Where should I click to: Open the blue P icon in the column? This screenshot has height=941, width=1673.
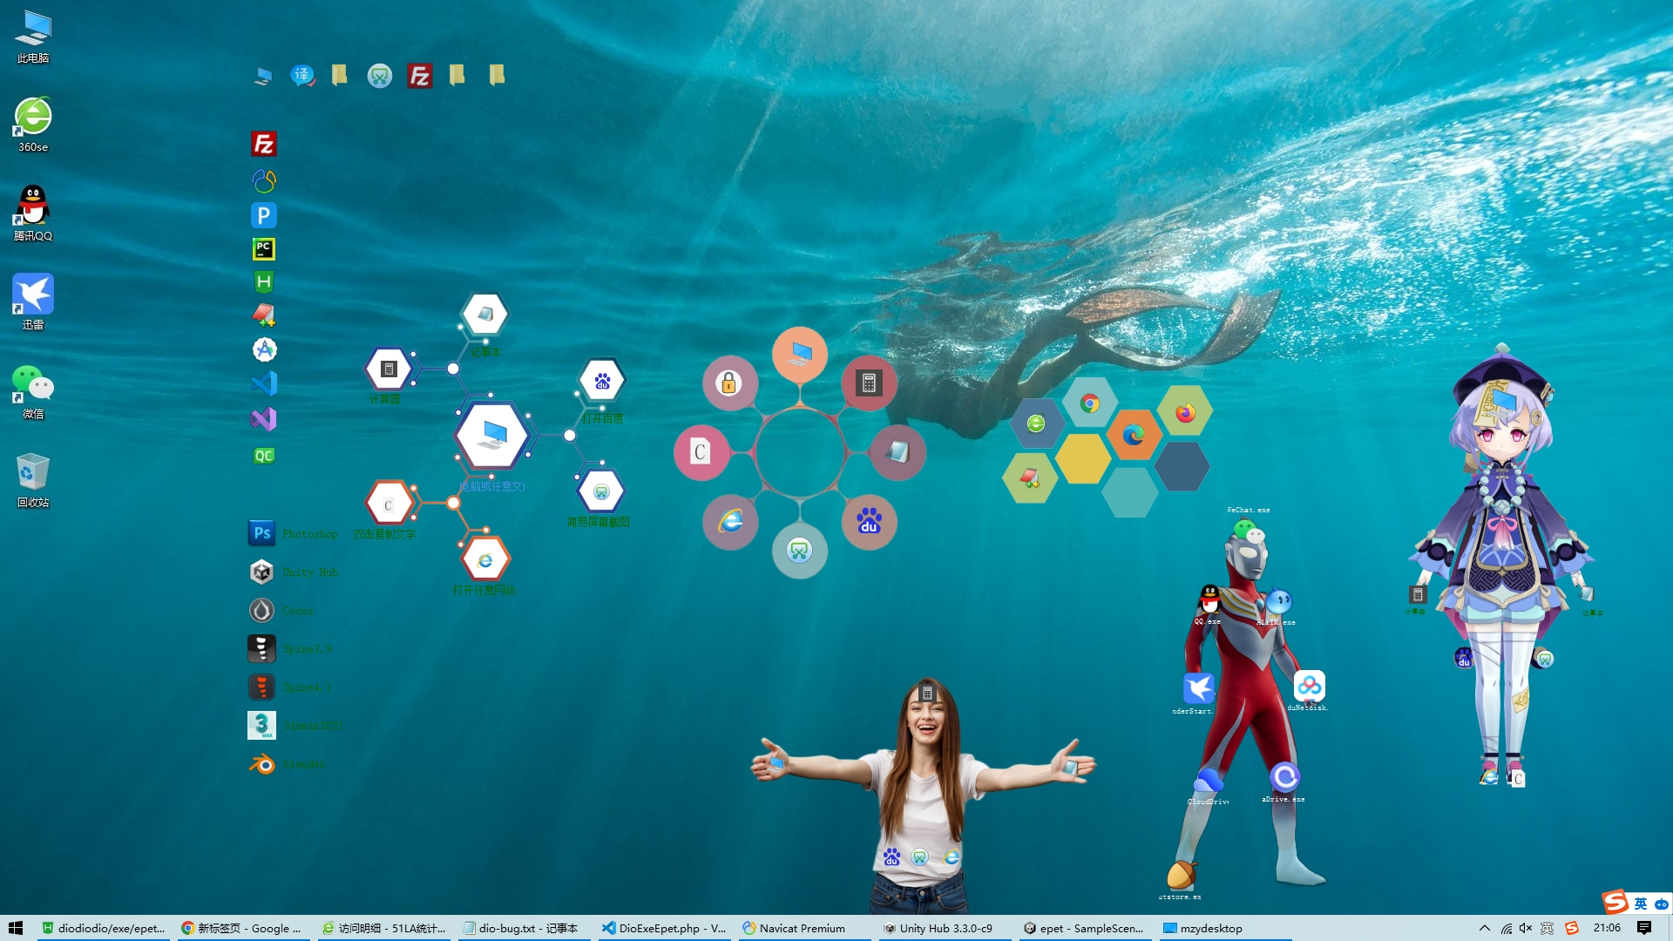264,215
